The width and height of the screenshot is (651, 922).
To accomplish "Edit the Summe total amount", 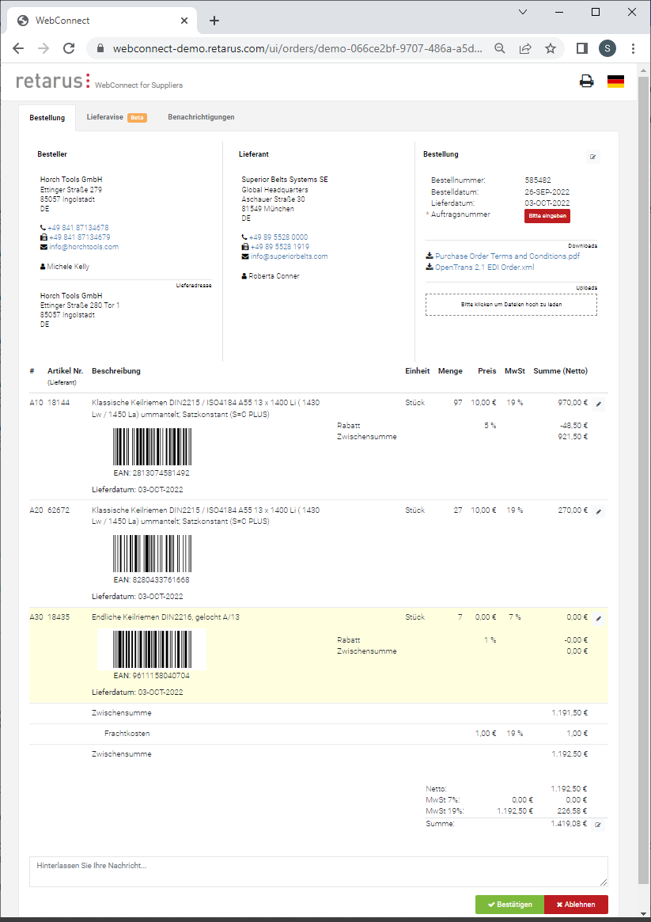I will pos(598,825).
